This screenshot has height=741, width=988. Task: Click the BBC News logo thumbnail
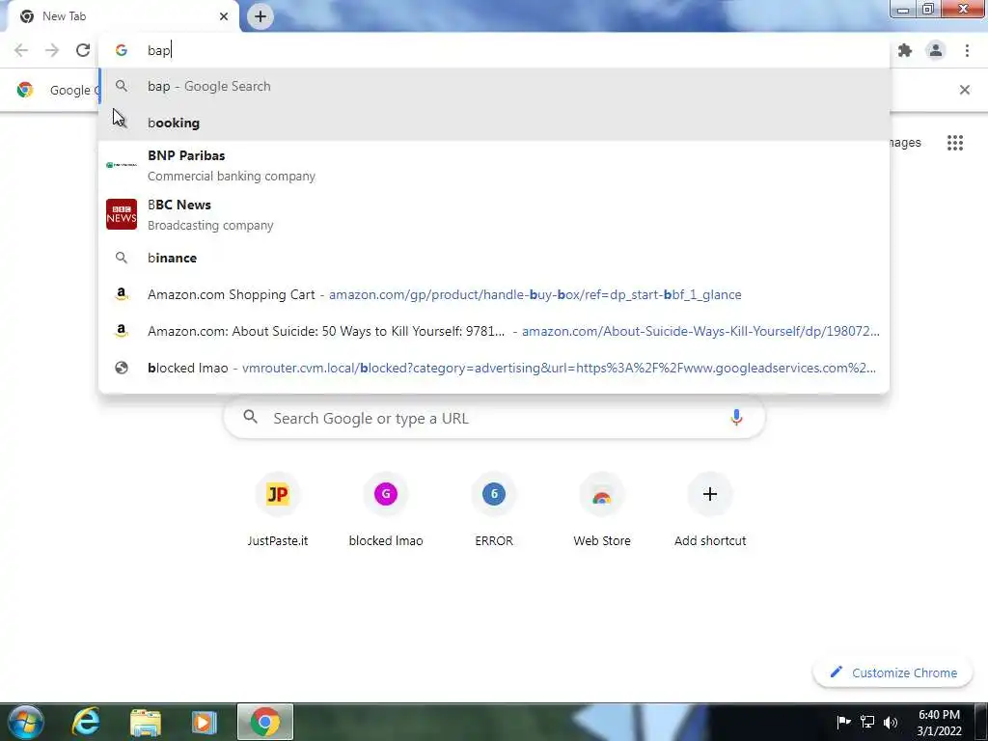click(x=121, y=214)
